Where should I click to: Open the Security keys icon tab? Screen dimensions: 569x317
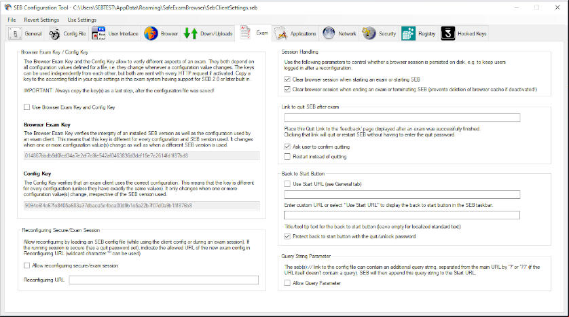[369, 33]
